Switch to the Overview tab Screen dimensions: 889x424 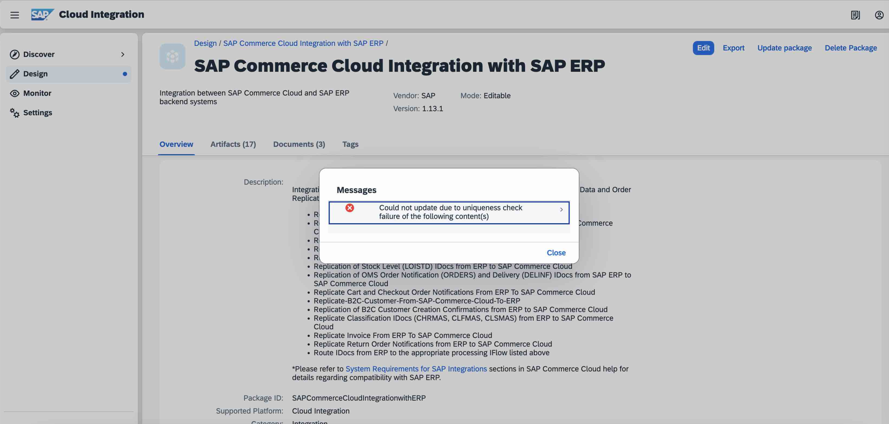176,144
